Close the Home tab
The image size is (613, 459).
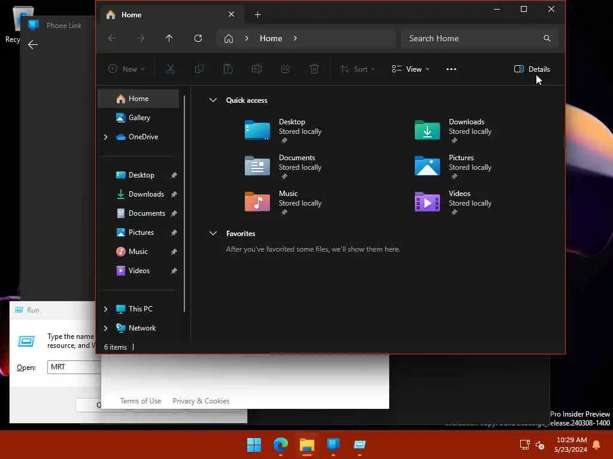pos(232,14)
